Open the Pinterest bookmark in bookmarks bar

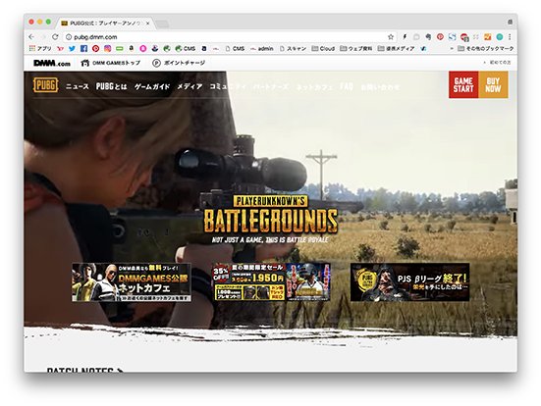[x=95, y=49]
